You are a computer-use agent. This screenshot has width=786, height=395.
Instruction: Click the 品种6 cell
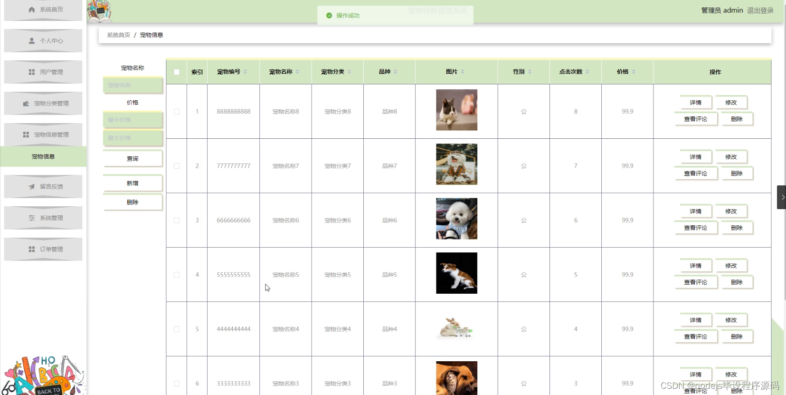(x=389, y=221)
